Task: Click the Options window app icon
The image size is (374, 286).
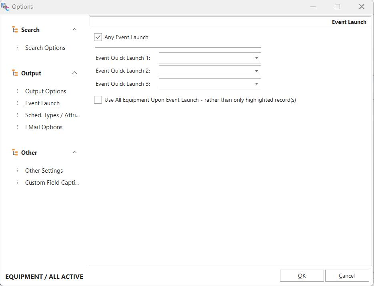Action: click(x=5, y=6)
